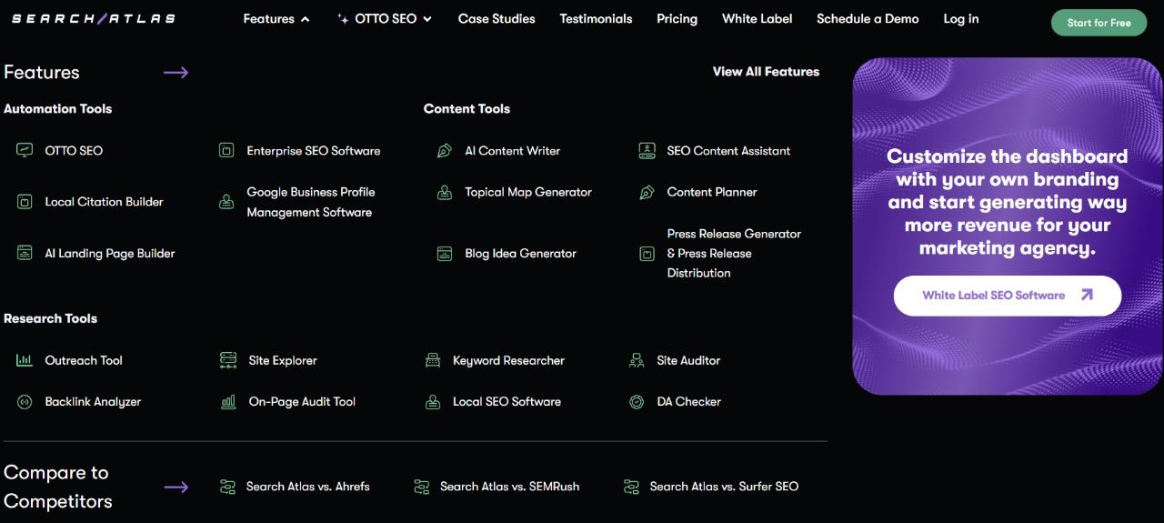Viewport: 1164px width, 523px height.
Task: Open Search Atlas vs. Surfer SEO comparison
Action: click(x=724, y=487)
